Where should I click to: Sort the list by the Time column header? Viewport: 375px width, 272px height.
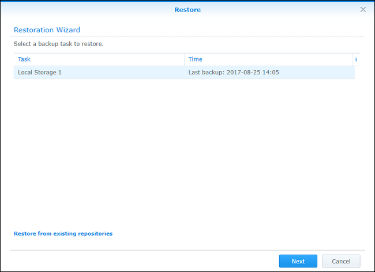[x=268, y=59]
